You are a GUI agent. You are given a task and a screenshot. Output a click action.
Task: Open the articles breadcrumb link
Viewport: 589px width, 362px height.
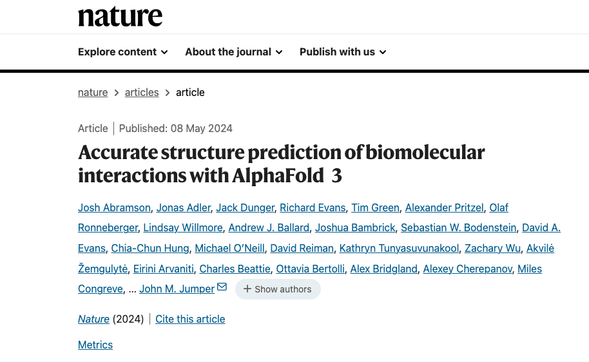[142, 92]
